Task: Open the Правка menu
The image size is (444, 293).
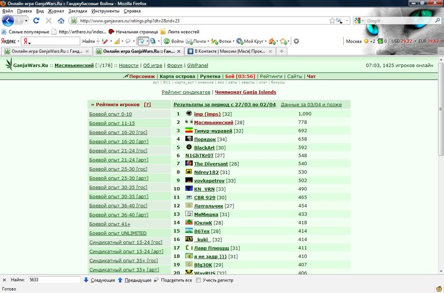Action: pyautogui.click(x=24, y=11)
